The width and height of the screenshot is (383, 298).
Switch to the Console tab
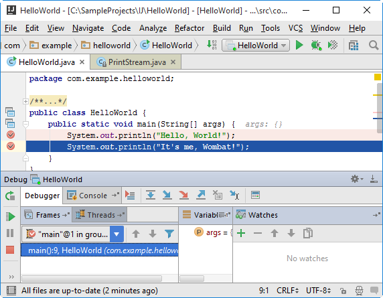click(x=92, y=196)
